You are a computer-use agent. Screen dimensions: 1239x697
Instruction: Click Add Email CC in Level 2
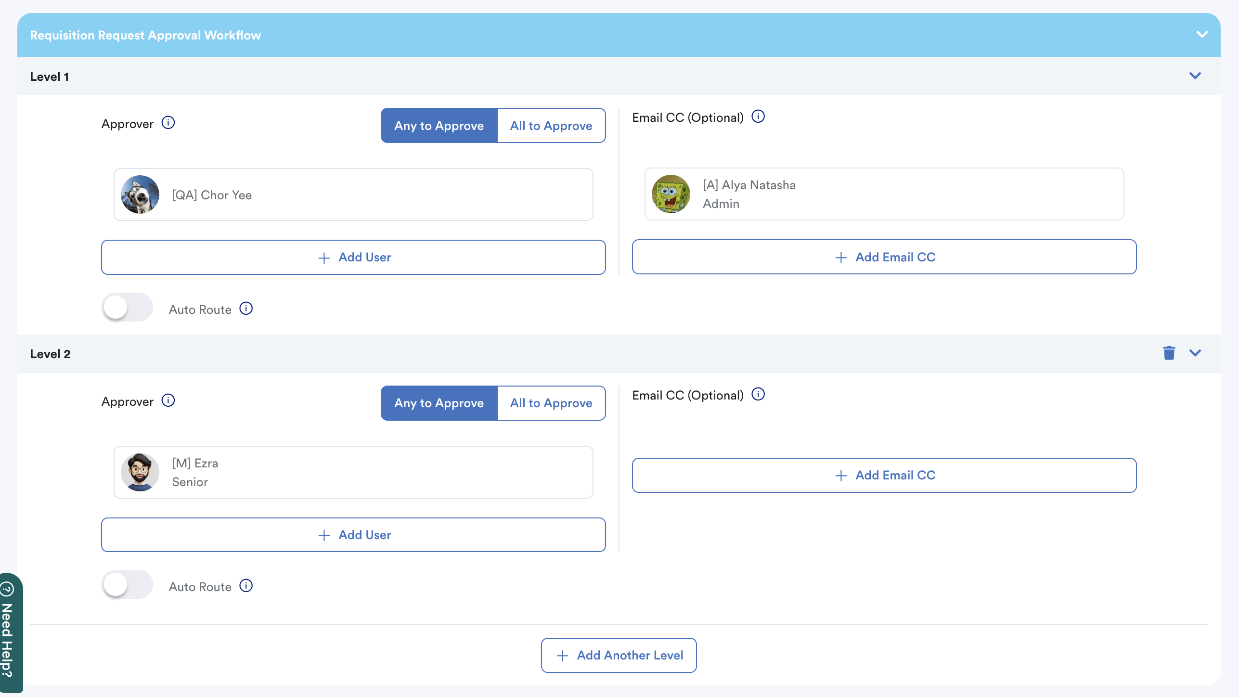click(884, 476)
